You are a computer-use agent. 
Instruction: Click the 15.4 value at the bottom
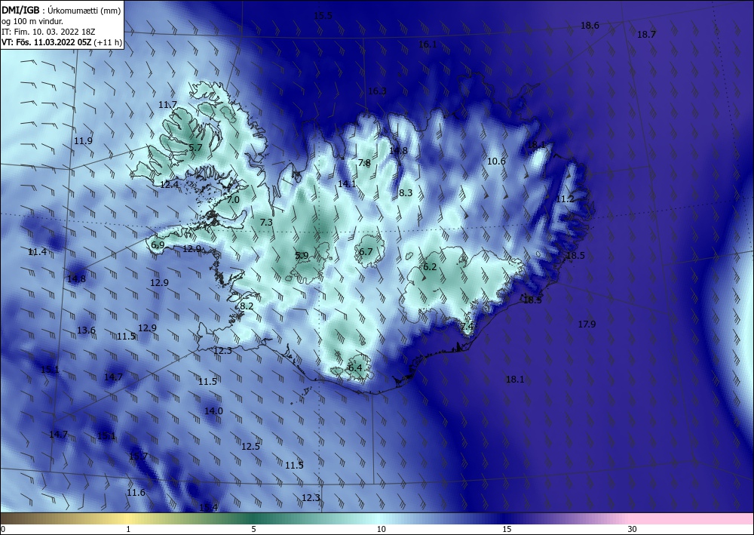[x=208, y=508]
